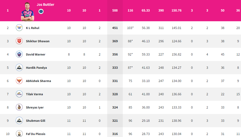
Task: Select the Shikhar Dhawan name link
Action: 38,41
